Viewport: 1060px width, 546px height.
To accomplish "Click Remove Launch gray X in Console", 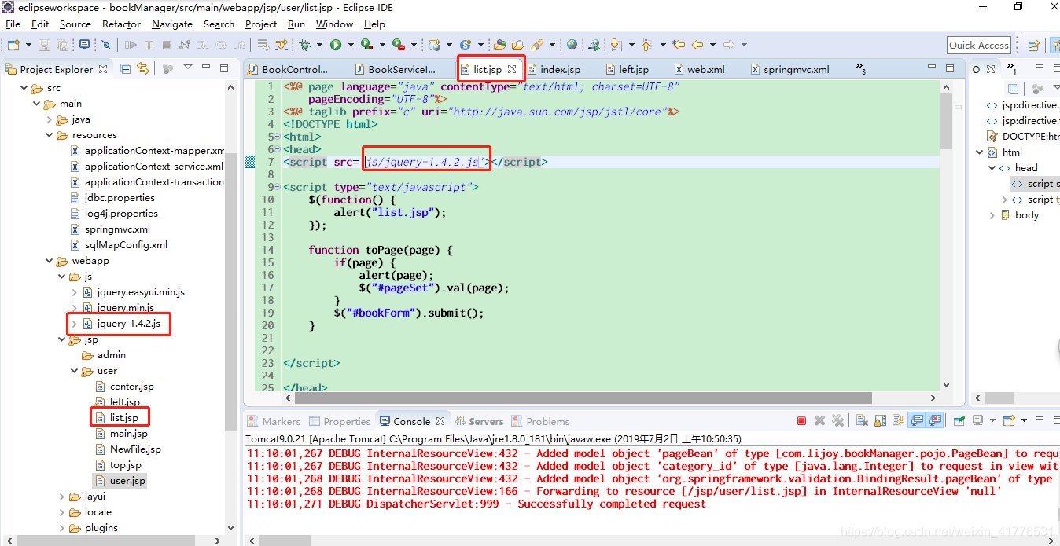I will pos(819,421).
